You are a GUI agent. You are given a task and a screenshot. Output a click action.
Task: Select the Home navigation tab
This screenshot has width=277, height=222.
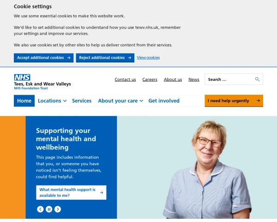coord(24,101)
